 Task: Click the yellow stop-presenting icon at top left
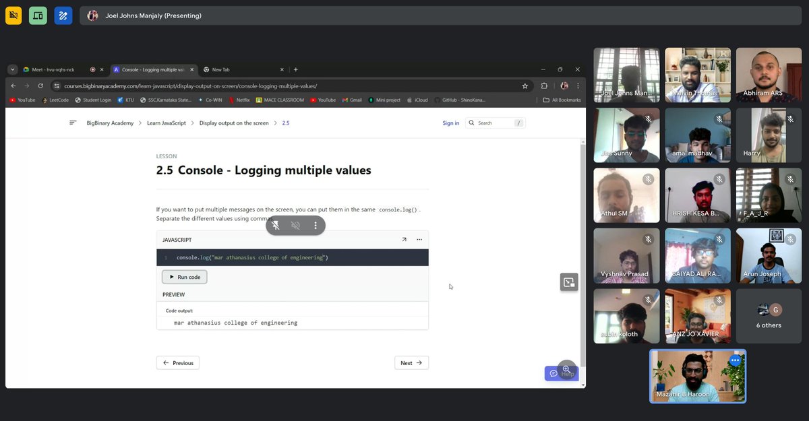(x=13, y=15)
